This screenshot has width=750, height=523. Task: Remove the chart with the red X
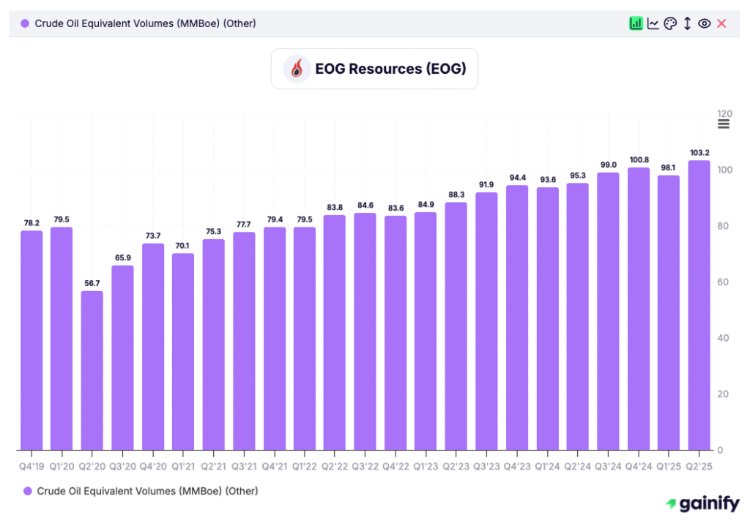[721, 23]
